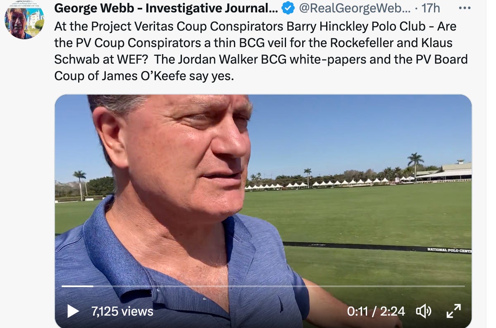
Task: Play the video with the play button
Action: tap(73, 311)
